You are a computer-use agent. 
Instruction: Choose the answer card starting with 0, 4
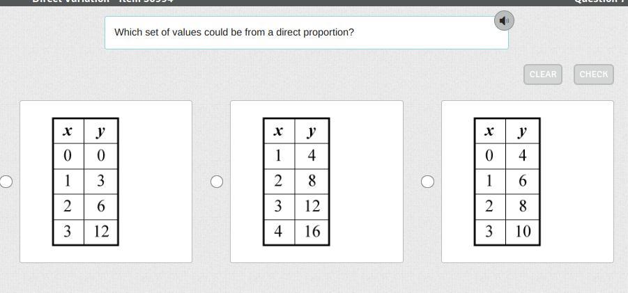tap(528, 182)
